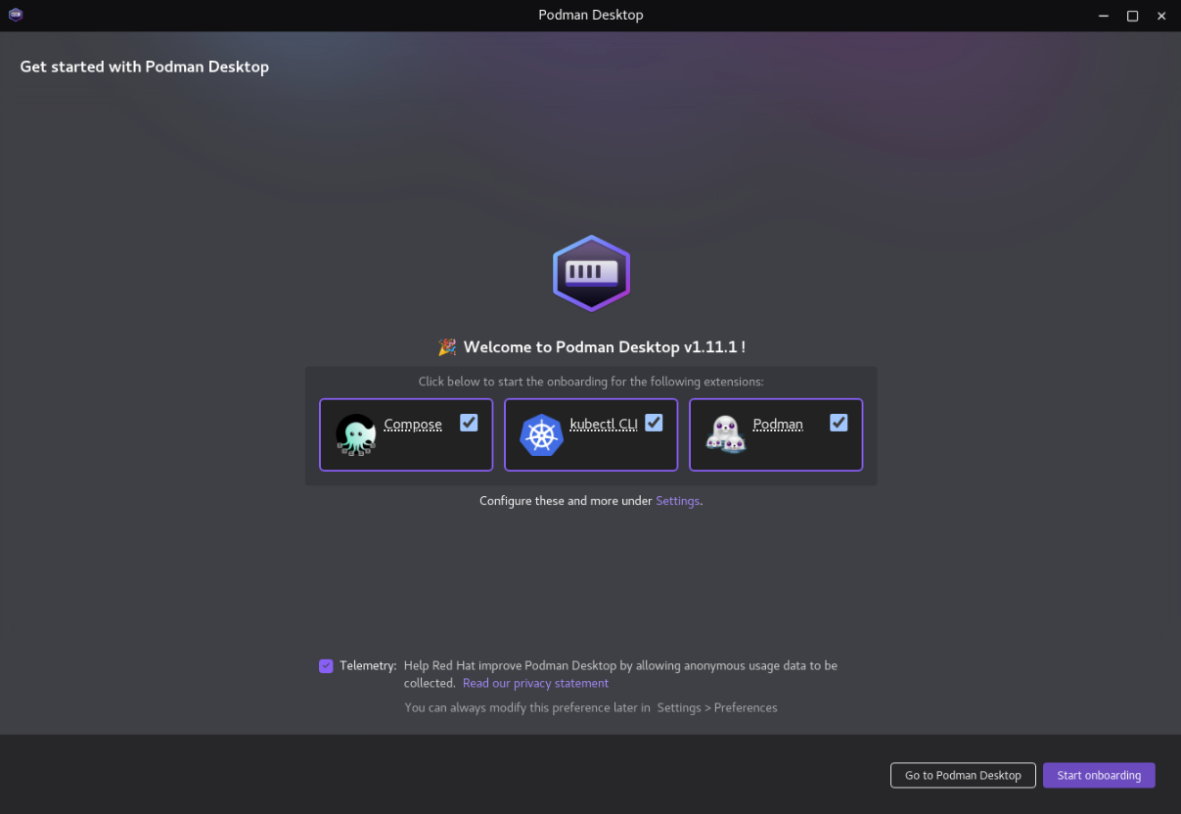Viewport: 1181px width, 814px height.
Task: Click the Start onboarding button
Action: (x=1099, y=775)
